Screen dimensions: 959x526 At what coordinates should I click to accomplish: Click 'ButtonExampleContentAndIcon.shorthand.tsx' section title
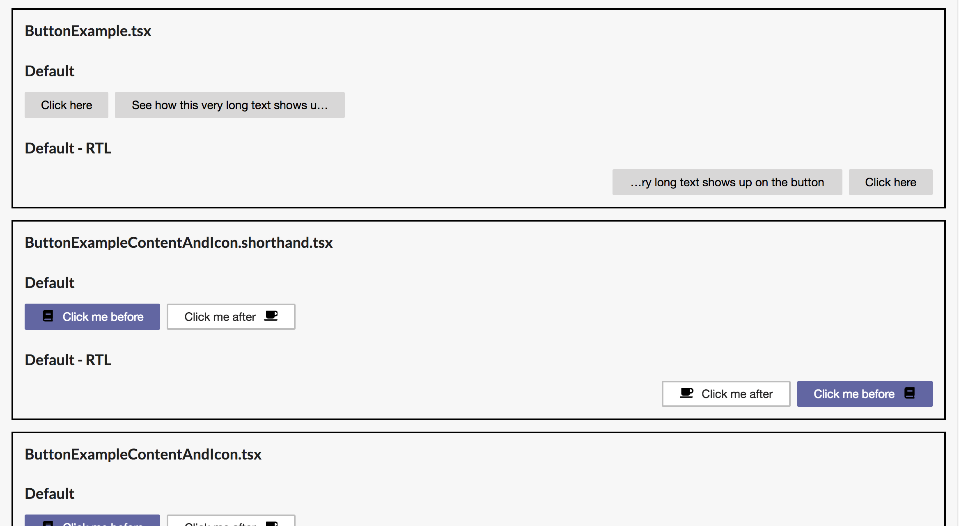(x=179, y=243)
